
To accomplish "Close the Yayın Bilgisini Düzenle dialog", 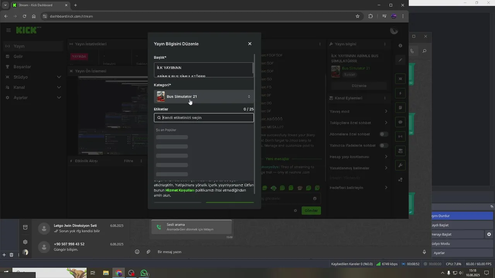I will (x=250, y=44).
